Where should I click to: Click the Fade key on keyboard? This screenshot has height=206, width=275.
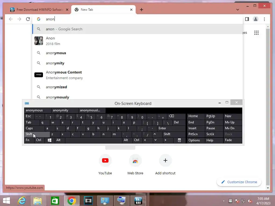233,140
